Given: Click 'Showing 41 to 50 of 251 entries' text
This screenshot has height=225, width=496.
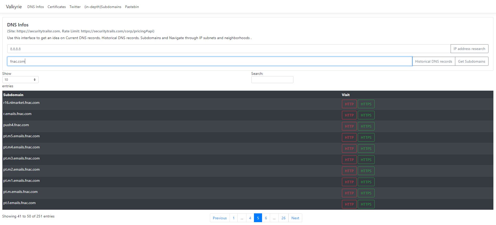Looking at the screenshot, I should coord(28,216).
